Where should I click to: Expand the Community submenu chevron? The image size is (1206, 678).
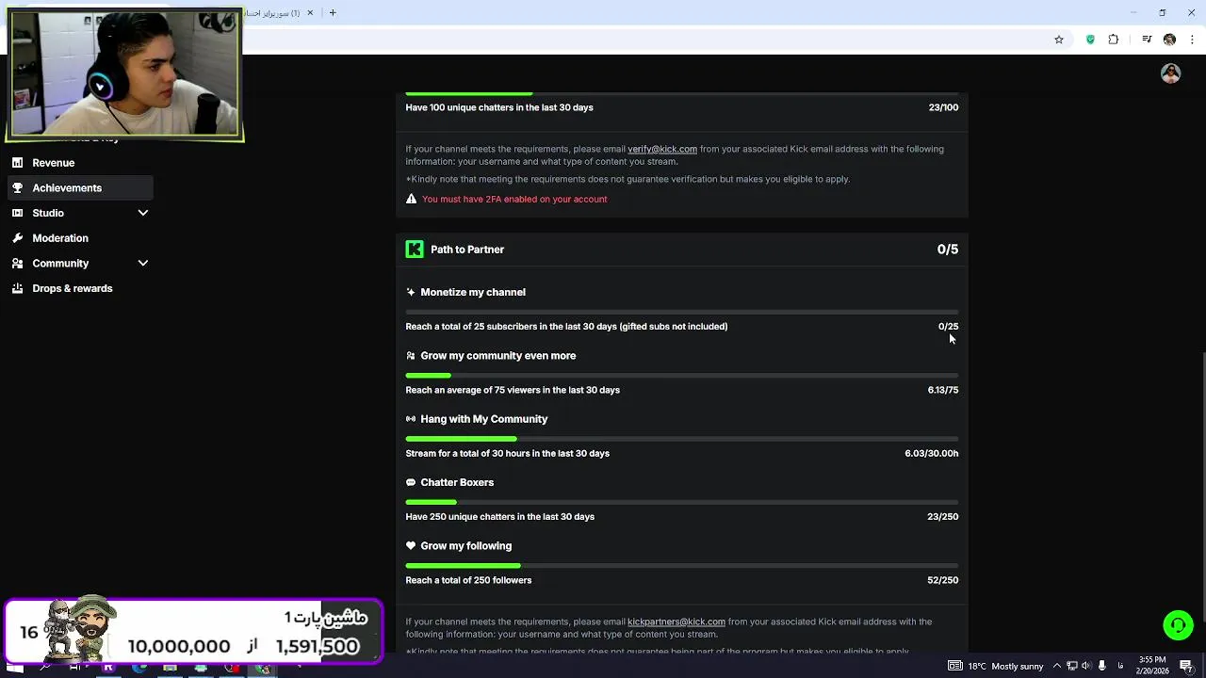click(143, 264)
